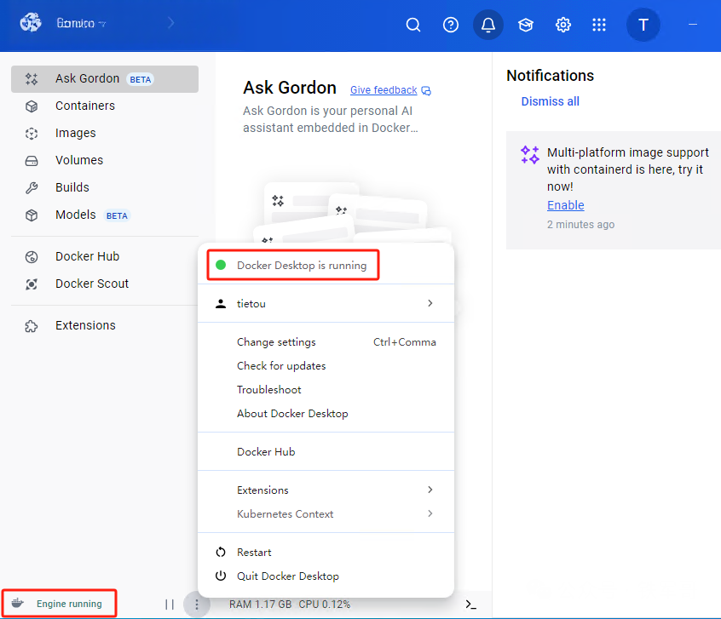The height and width of the screenshot is (619, 721).
Task: Open the overflow menu next to the pause control
Action: click(x=197, y=605)
